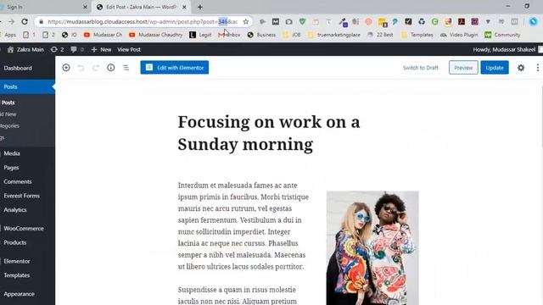This screenshot has width=543, height=305.
Task: Click the Update button
Action: tap(495, 68)
